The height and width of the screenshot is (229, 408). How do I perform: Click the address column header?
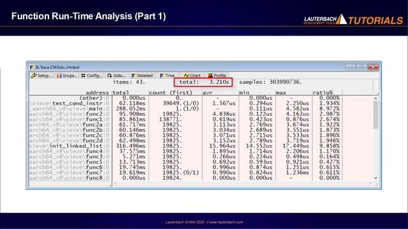click(97, 92)
